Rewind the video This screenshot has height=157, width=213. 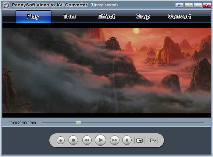87,140
